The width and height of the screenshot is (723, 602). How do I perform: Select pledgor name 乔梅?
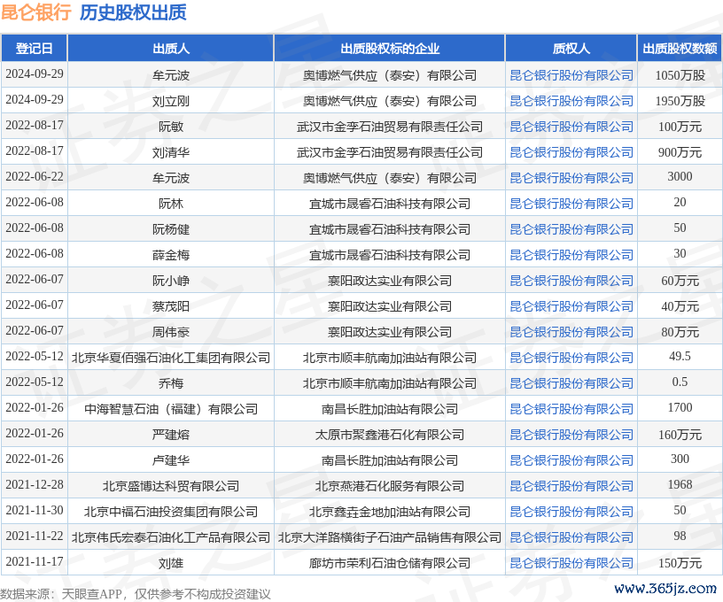[171, 383]
